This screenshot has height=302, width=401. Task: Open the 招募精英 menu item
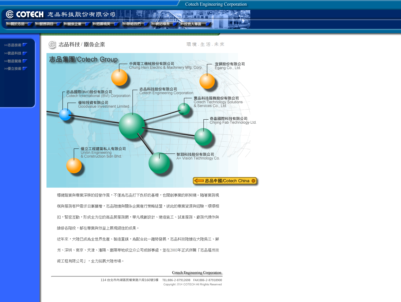106,24
